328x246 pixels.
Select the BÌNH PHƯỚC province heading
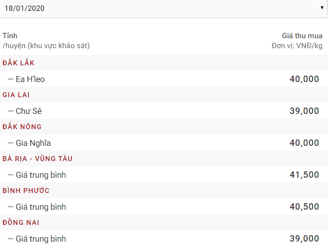pos(26,191)
